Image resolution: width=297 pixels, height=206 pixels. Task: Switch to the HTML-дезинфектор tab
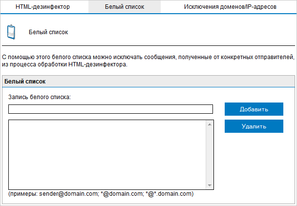point(43,7)
